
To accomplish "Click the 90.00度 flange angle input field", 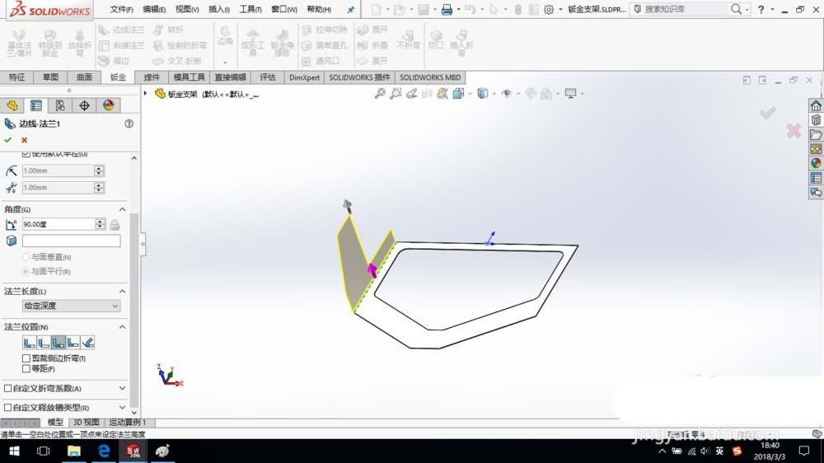I will pyautogui.click(x=59, y=224).
